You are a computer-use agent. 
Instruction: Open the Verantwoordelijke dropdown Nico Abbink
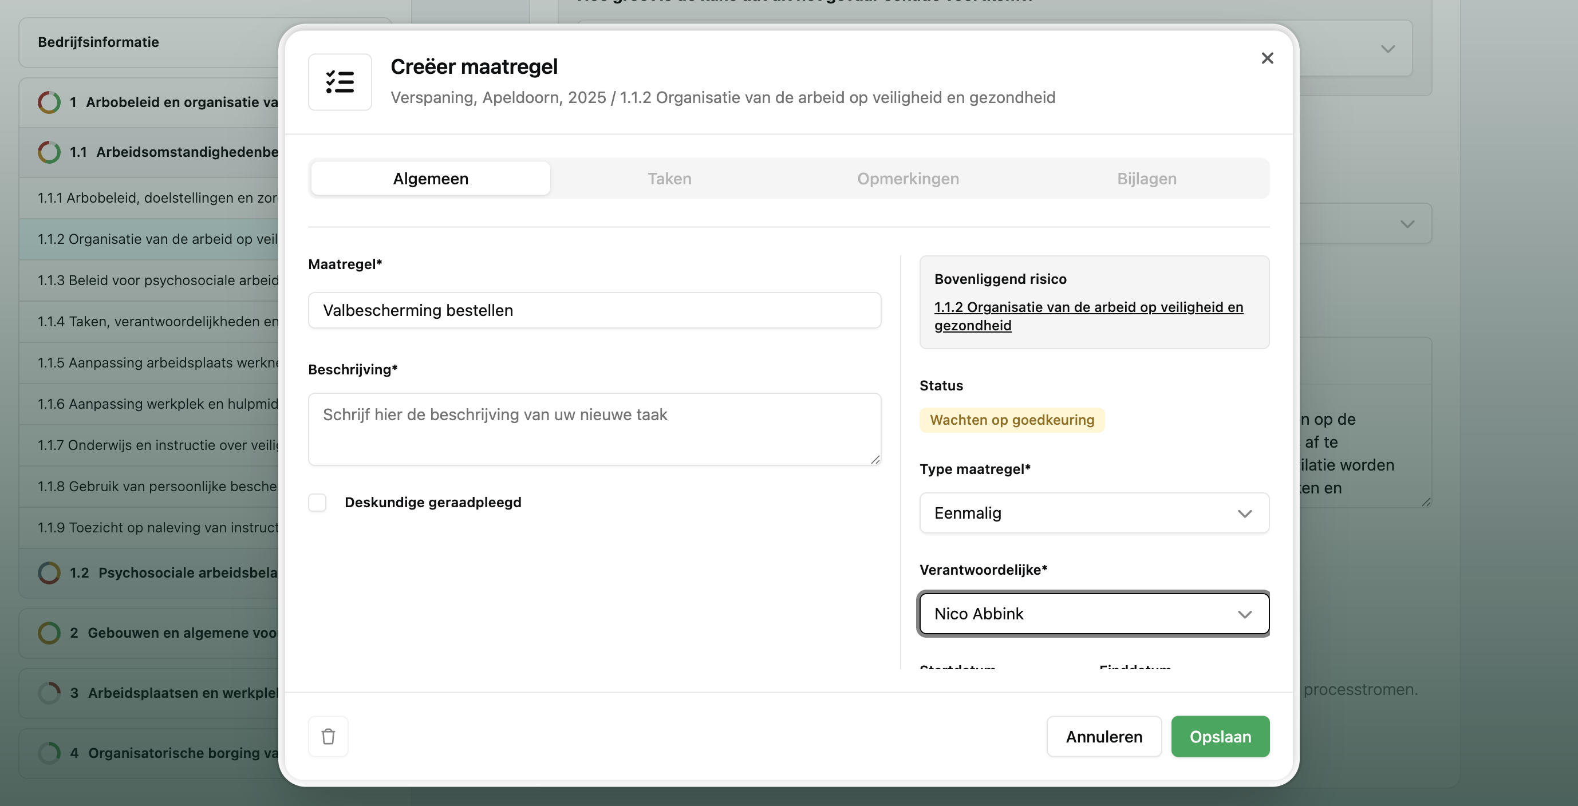[1094, 614]
